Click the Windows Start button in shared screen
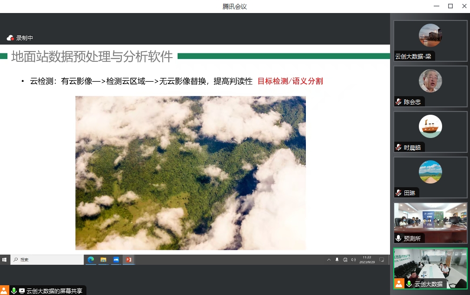The width and height of the screenshot is (470, 295). (x=5, y=260)
